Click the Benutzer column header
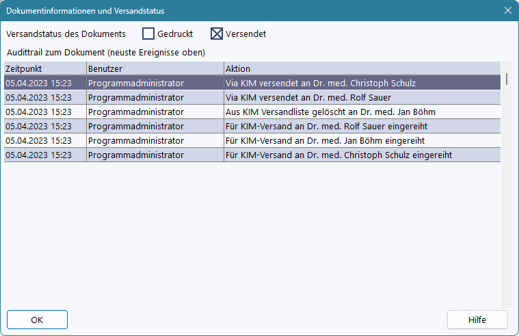Screen dimensions: 519x336 coord(155,69)
